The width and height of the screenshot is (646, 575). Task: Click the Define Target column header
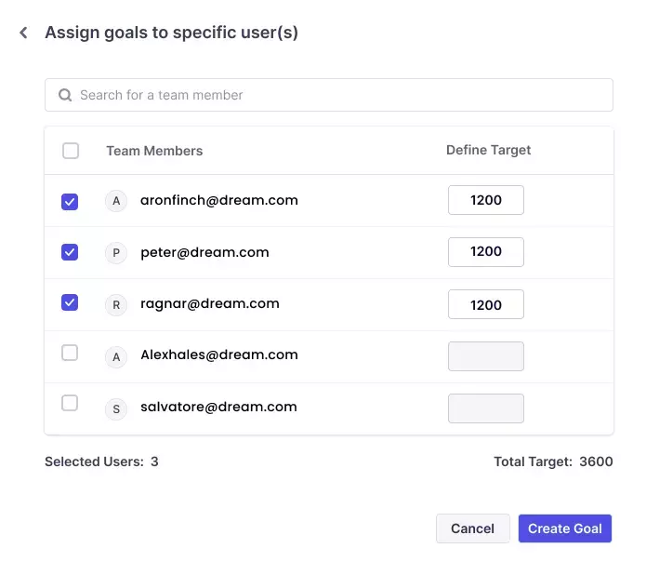pyautogui.click(x=488, y=150)
